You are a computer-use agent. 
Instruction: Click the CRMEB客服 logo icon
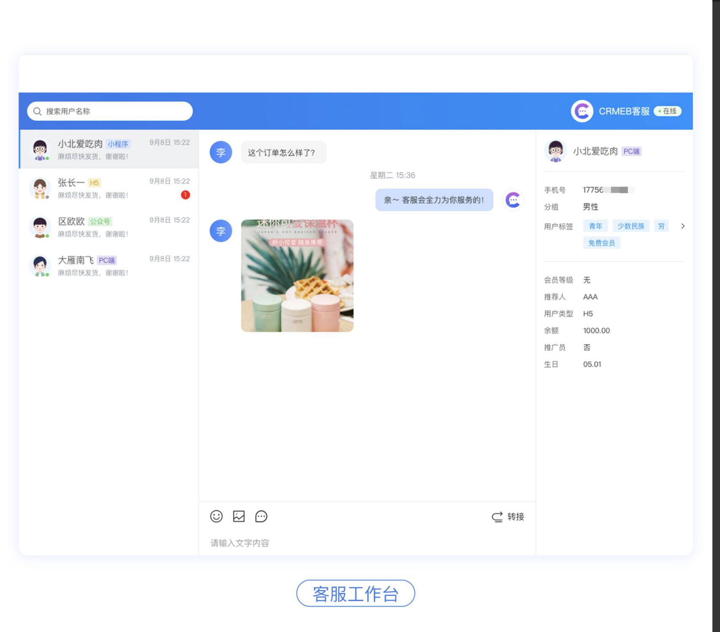click(582, 111)
